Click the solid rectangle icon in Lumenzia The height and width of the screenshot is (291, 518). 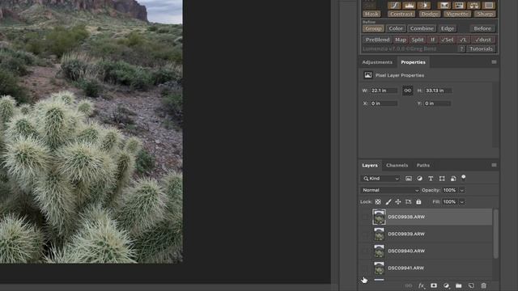click(x=489, y=6)
